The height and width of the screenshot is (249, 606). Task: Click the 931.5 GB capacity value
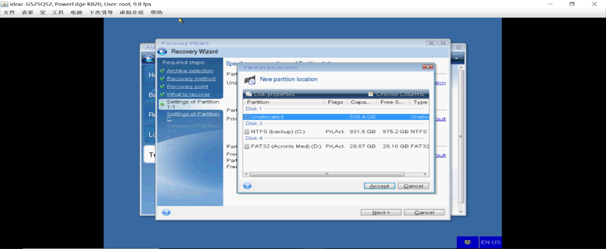coord(363,131)
